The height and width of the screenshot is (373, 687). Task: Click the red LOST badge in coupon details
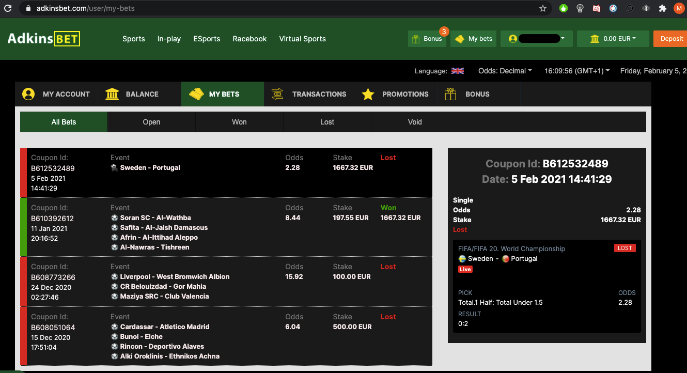tap(625, 248)
